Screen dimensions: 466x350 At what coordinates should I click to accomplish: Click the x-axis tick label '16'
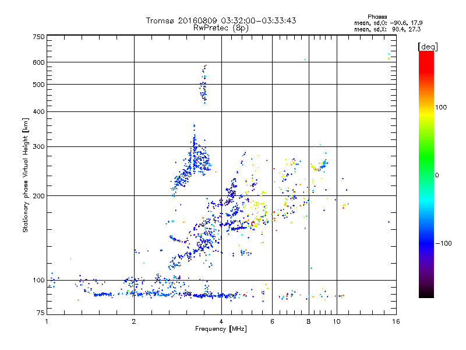pyautogui.click(x=396, y=321)
